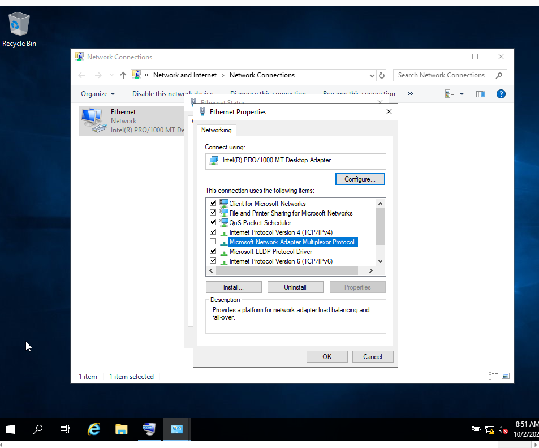This screenshot has width=539, height=448.
Task: Click Network Connections breadcrumb
Action: point(262,75)
